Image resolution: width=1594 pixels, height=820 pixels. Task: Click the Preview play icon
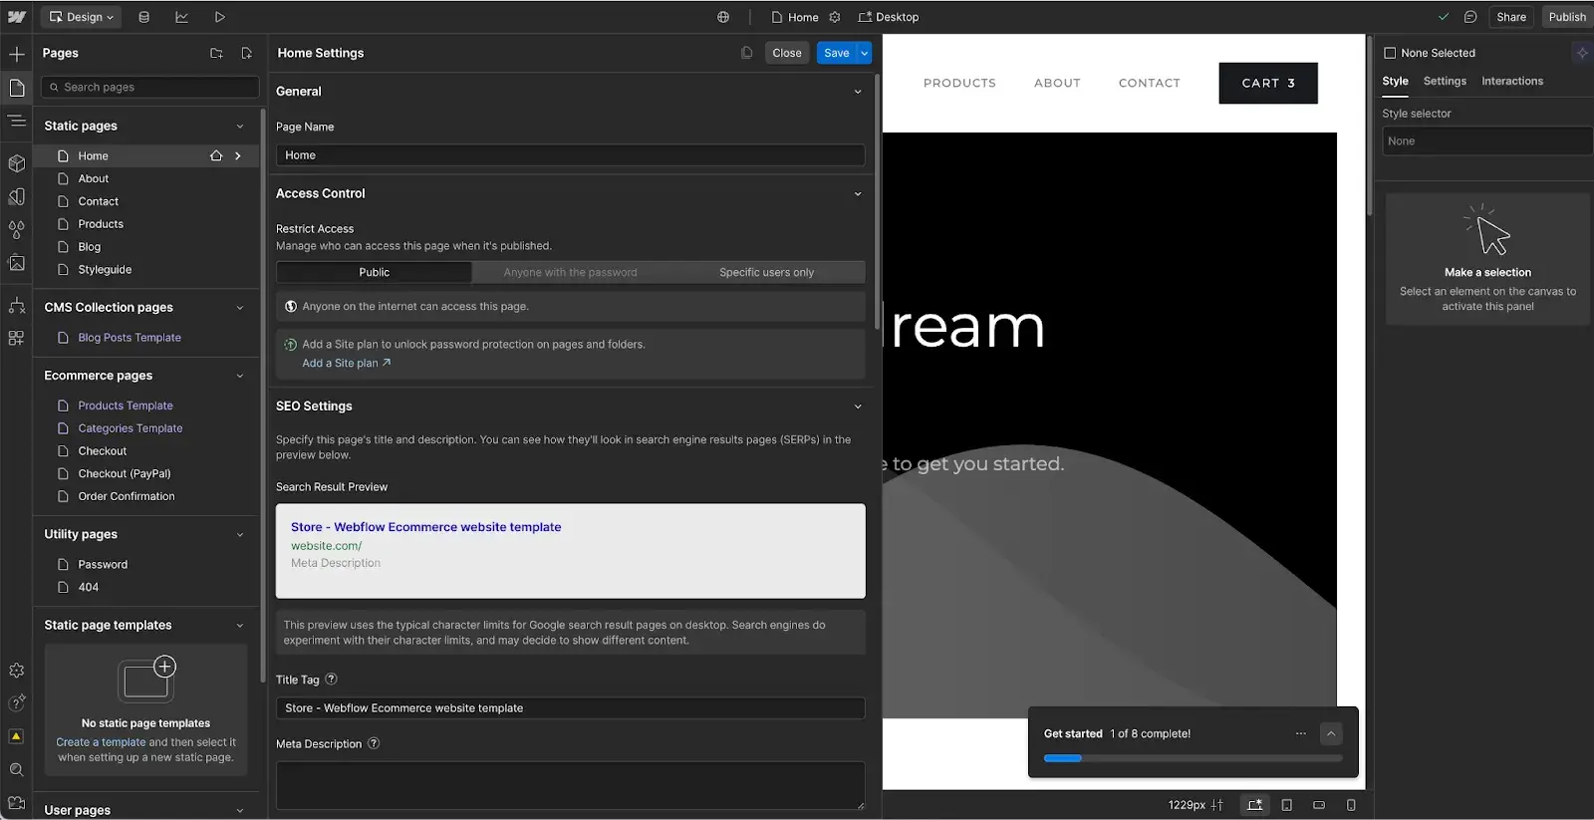tap(219, 17)
